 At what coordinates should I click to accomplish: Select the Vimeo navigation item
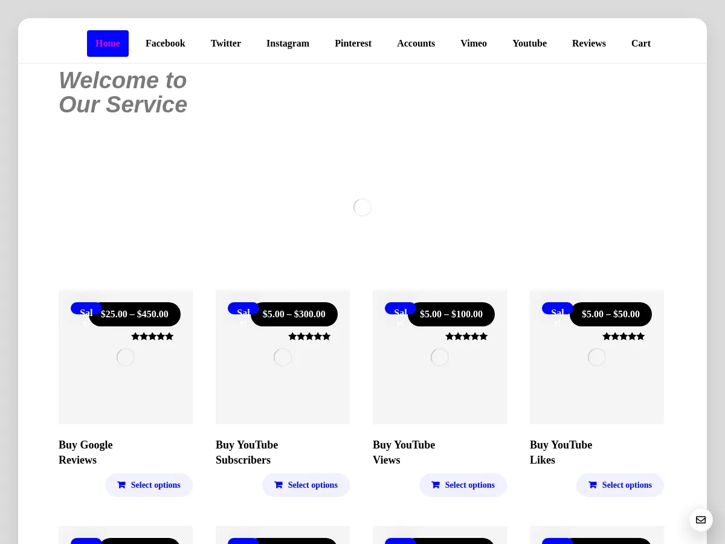474,43
